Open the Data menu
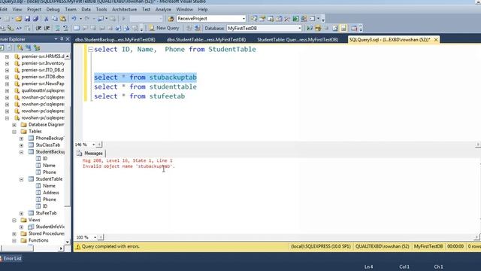This screenshot has height=271, width=481. (86, 10)
